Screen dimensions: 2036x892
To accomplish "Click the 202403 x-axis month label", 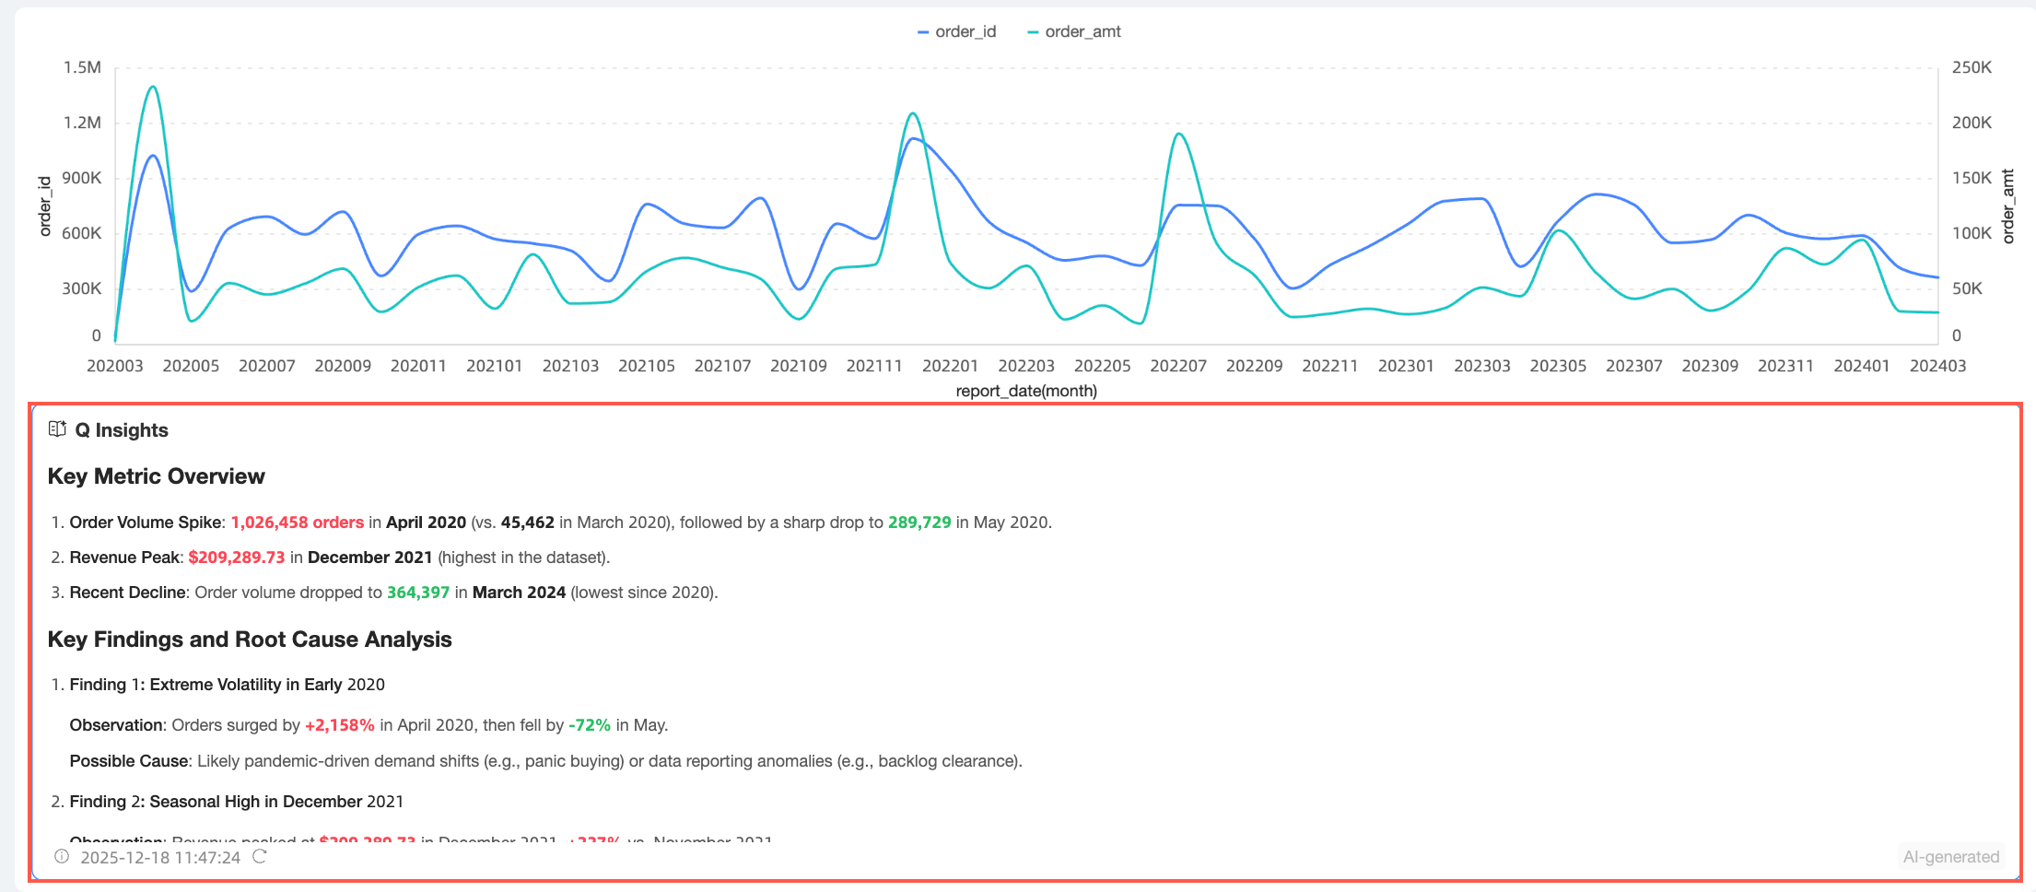I will tap(1937, 366).
